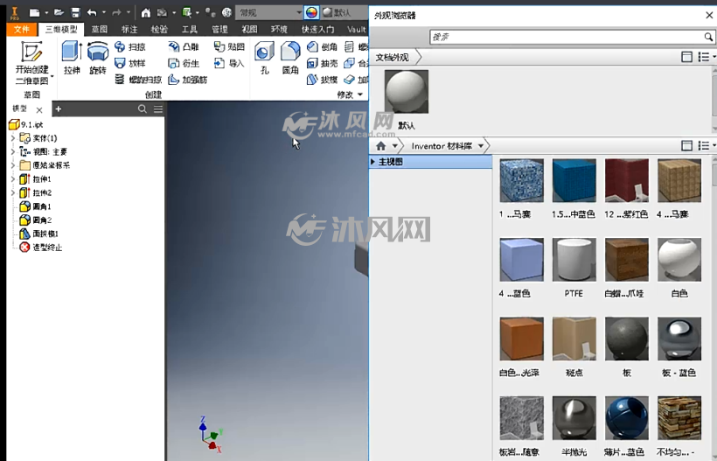Select the 面拔模1 feature in model tree

tap(39, 234)
